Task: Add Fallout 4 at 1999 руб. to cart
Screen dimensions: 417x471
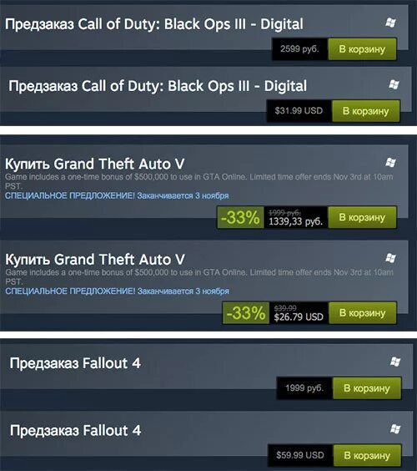Action: click(367, 388)
